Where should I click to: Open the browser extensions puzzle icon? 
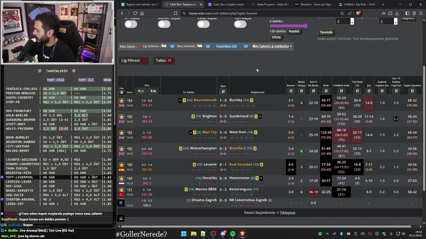point(390,13)
